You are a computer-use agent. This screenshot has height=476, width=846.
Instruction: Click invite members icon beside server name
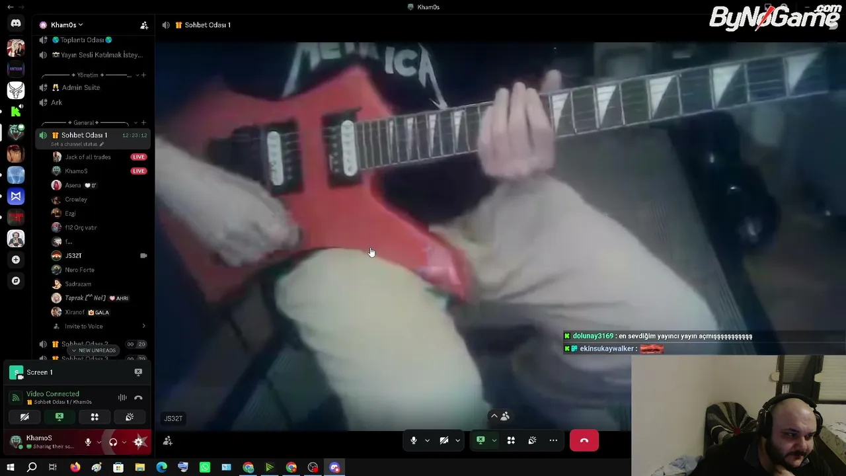(144, 25)
